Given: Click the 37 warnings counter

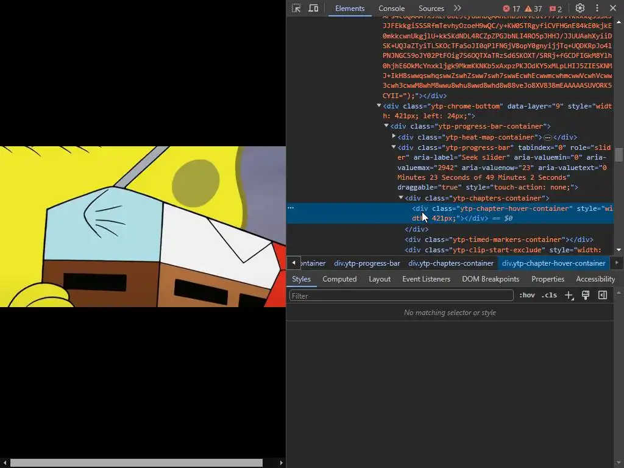Looking at the screenshot, I should click(533, 9).
